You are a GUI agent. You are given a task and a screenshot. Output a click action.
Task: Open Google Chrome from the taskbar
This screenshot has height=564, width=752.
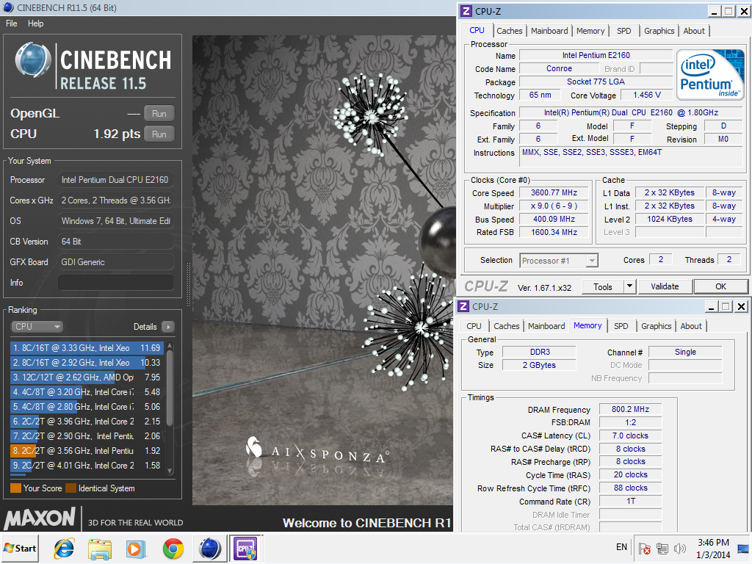tap(173, 549)
